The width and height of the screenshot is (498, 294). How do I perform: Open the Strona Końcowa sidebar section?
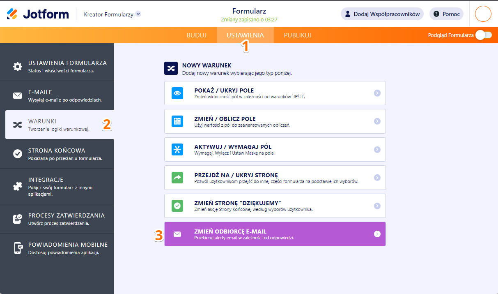57,154
